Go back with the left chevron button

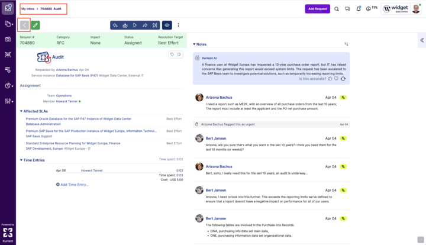[24, 25]
